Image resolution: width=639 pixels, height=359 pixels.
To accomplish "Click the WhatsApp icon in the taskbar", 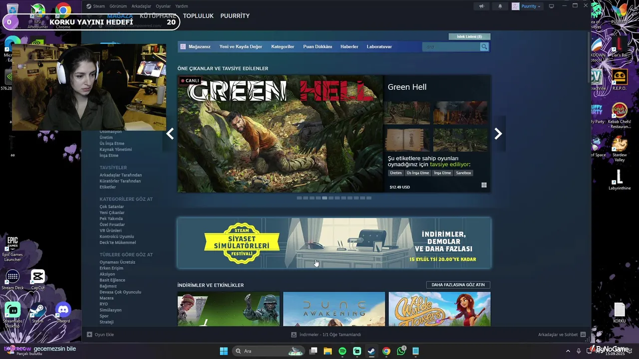I will [401, 351].
